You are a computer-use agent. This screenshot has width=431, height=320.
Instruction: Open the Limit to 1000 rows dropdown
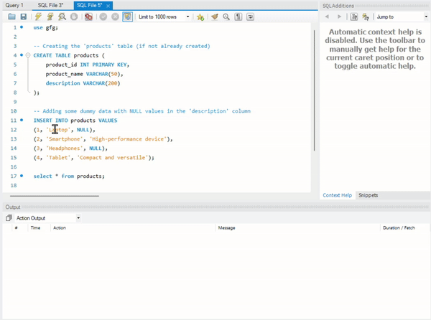164,16
